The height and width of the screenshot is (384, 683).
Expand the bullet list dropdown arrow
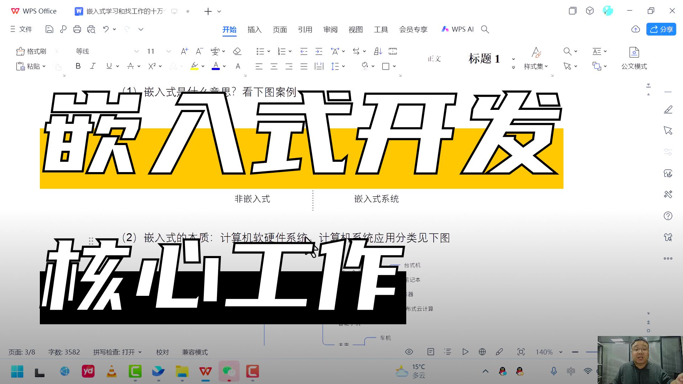click(269, 52)
